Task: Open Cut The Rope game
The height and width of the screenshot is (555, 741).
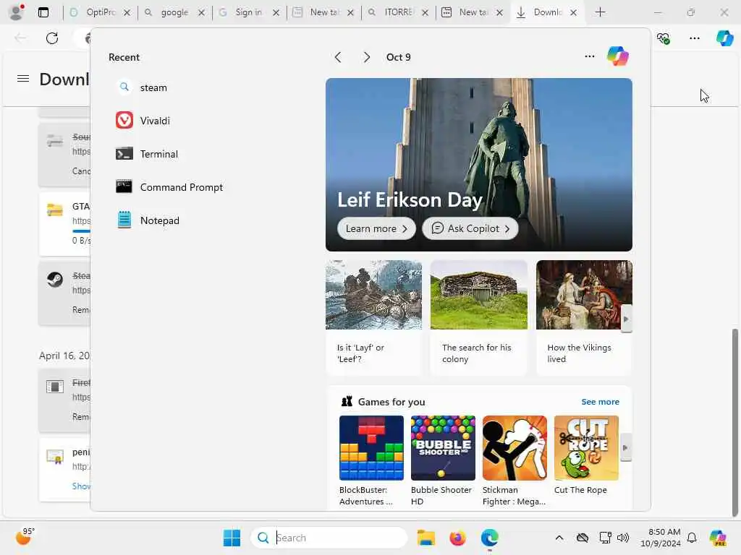Action: coord(586,455)
